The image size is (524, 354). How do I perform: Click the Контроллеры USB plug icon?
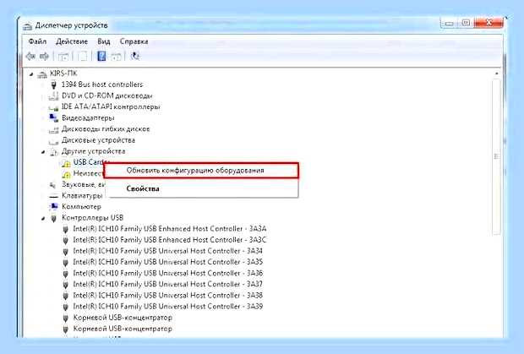point(53,218)
